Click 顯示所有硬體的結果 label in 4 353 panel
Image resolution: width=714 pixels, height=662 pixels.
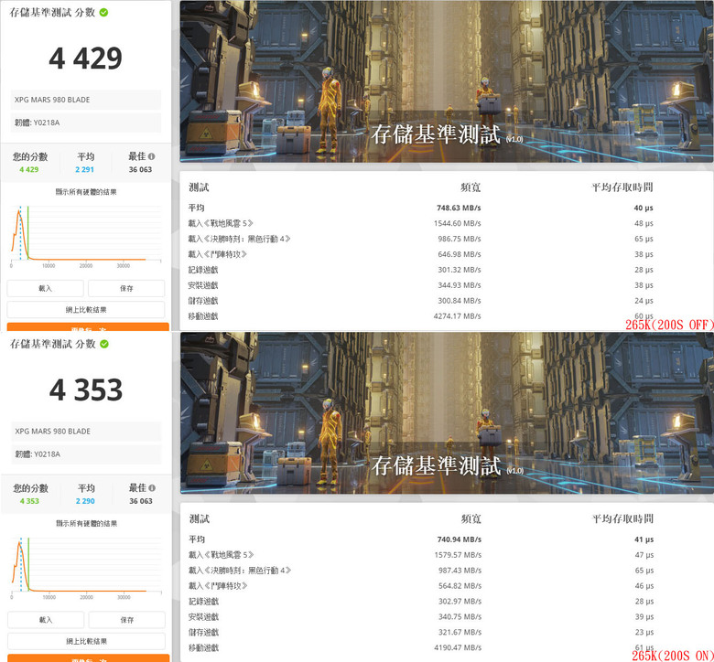87,524
